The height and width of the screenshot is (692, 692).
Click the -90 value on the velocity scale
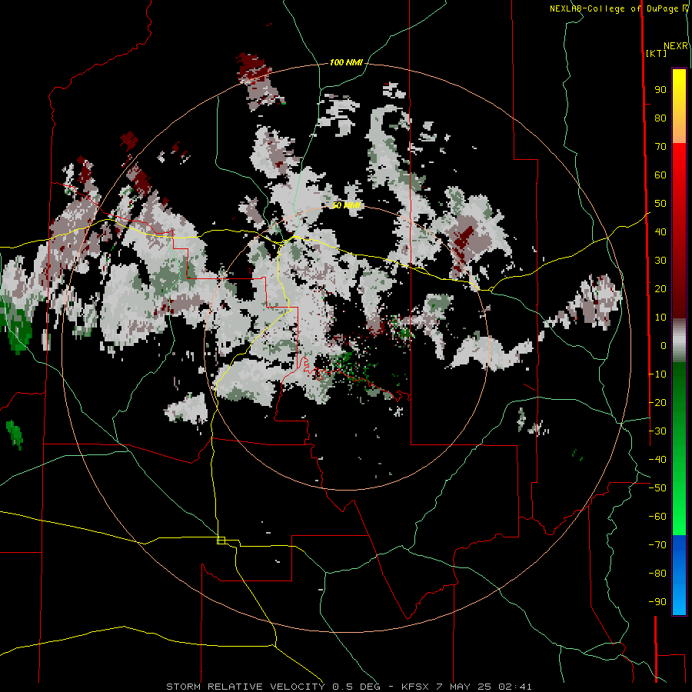(x=657, y=601)
